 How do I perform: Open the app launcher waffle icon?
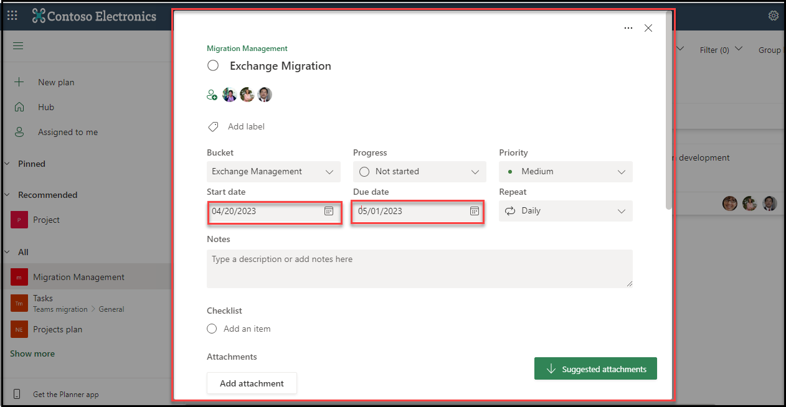pyautogui.click(x=12, y=16)
